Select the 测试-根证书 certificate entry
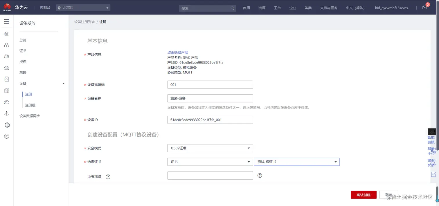 coord(296,162)
